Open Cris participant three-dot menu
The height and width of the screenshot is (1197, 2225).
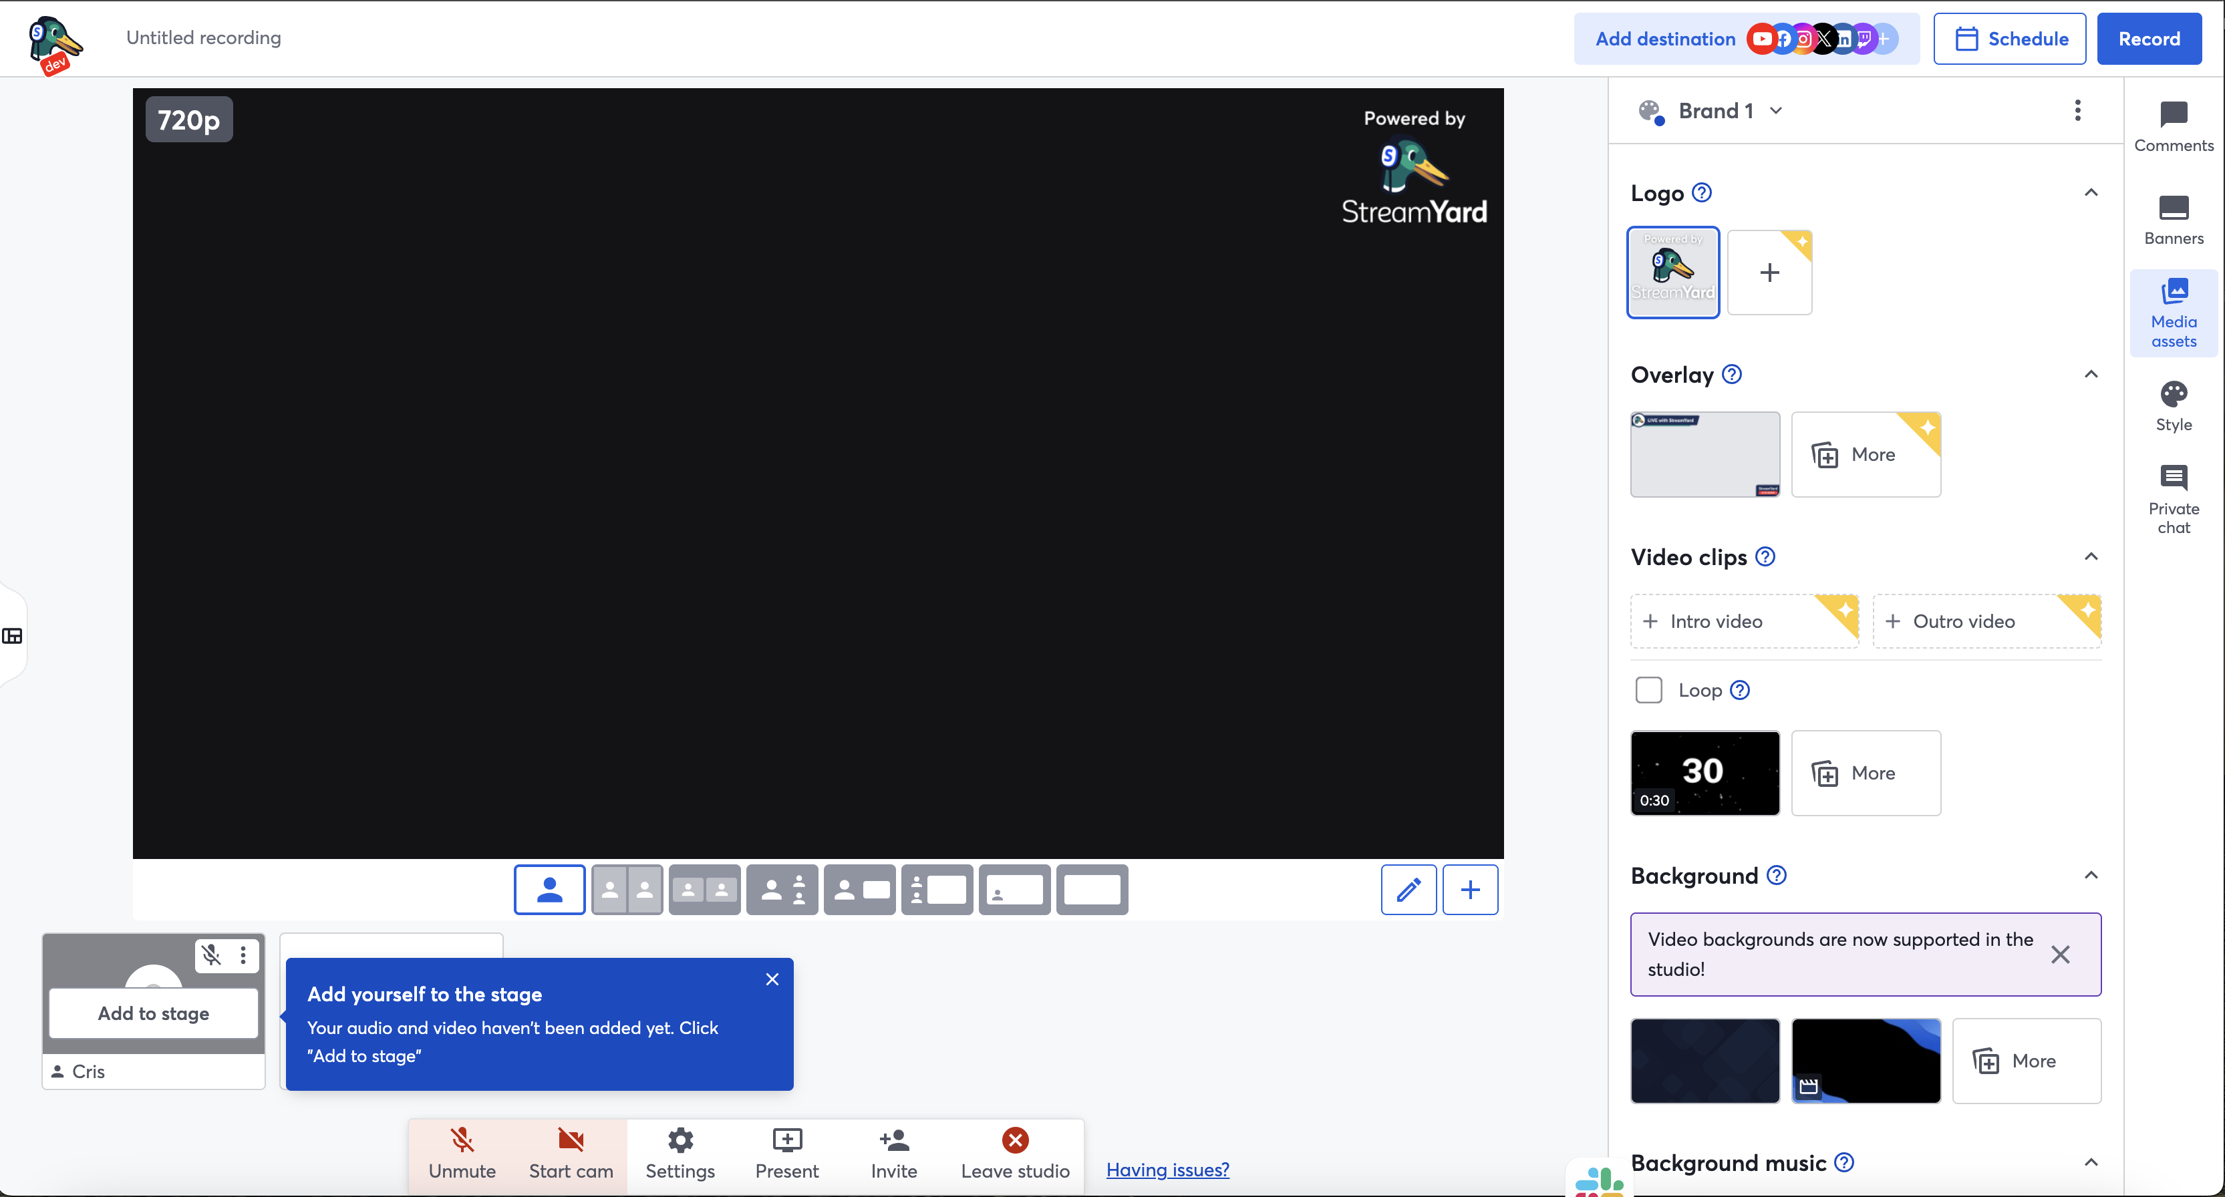click(x=244, y=955)
